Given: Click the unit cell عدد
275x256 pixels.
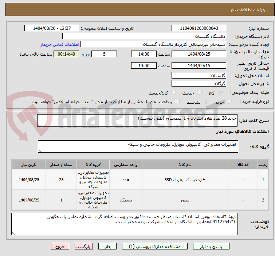Looking at the screenshot, I should 126,180.
